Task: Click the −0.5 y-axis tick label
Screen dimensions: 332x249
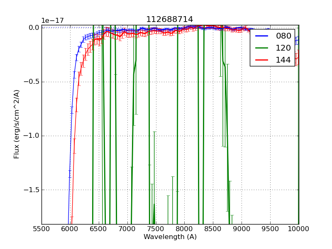Action: coord(31,81)
